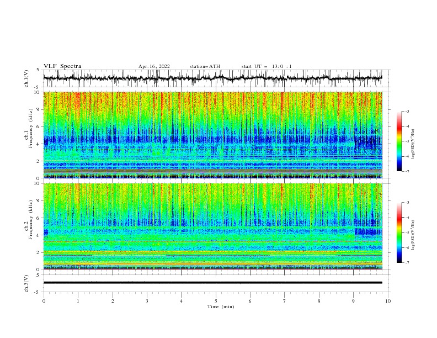Select the date text "Apr. 16, 2022"

tap(154, 66)
